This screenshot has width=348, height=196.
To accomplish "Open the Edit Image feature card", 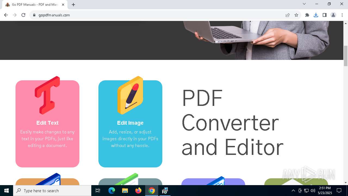I will pyautogui.click(x=130, y=124).
